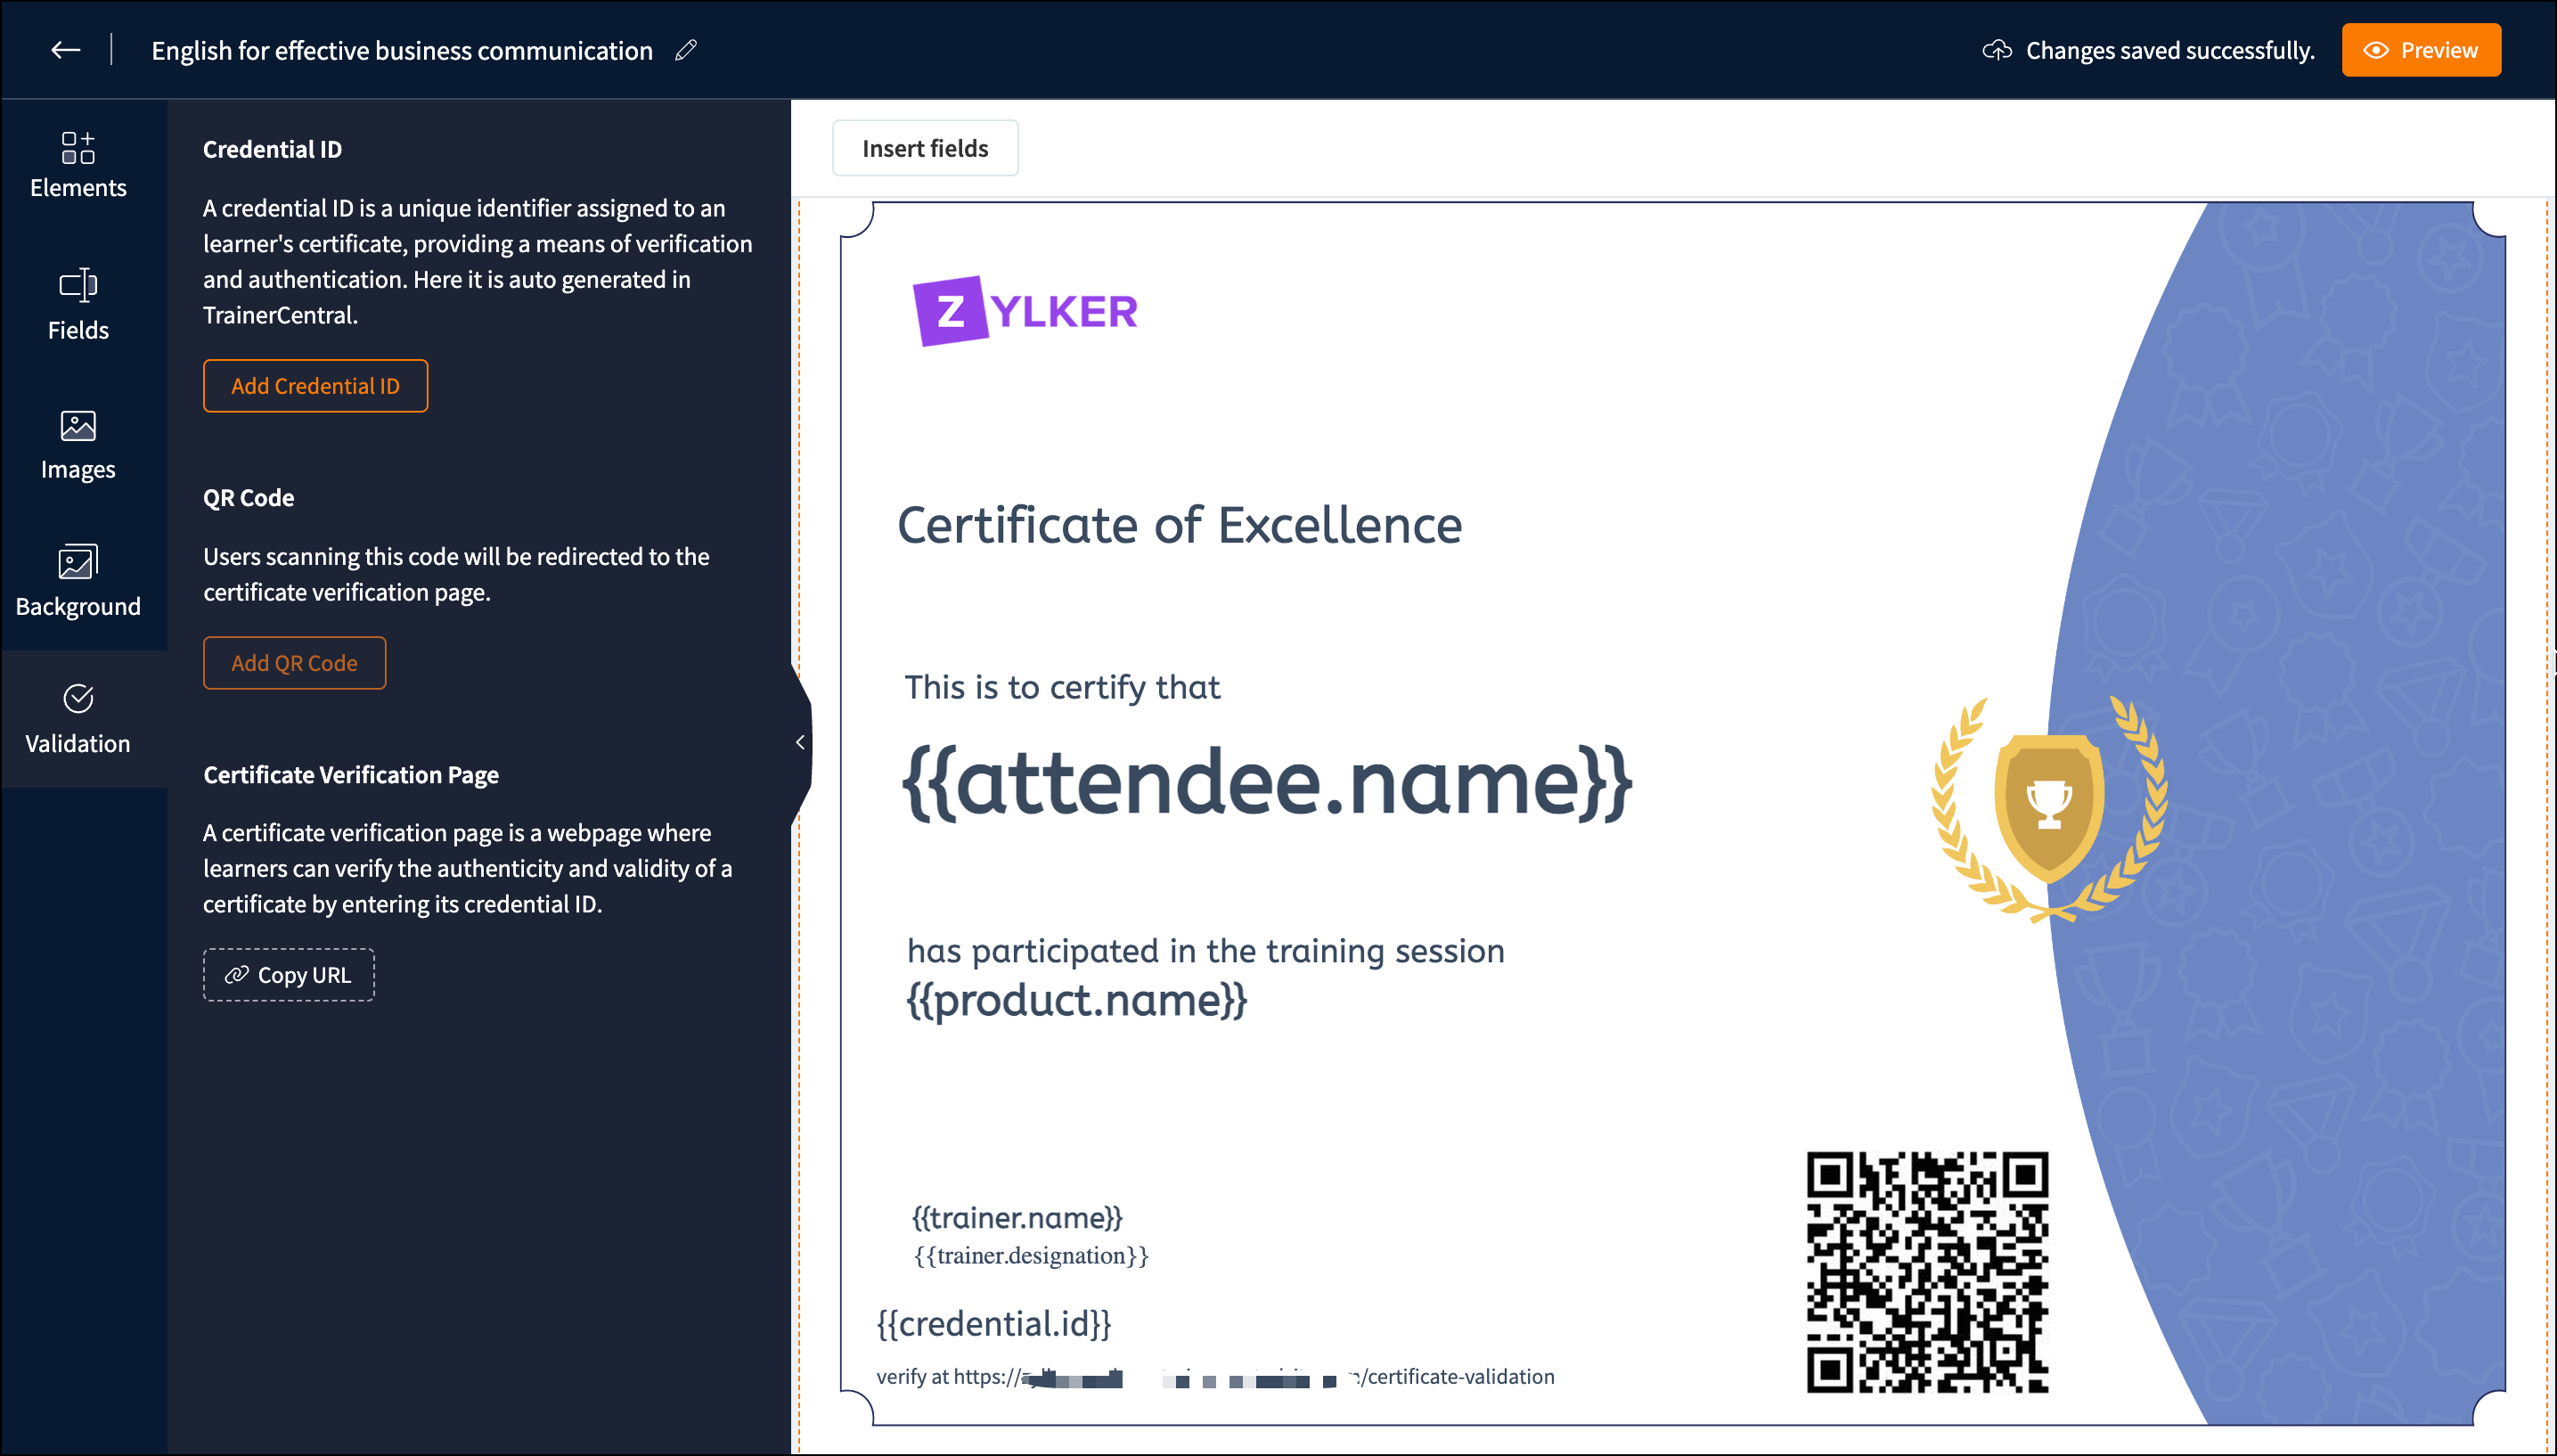Select the Zylker logo image
Screen dimensions: 2557x1456
coord(1025,311)
